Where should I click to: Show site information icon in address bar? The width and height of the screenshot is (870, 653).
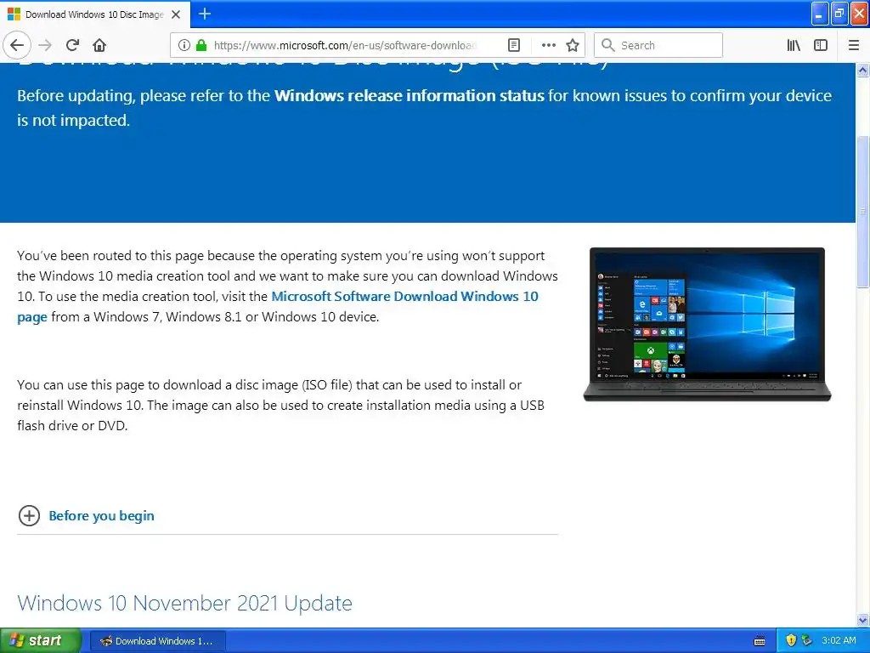click(x=184, y=46)
